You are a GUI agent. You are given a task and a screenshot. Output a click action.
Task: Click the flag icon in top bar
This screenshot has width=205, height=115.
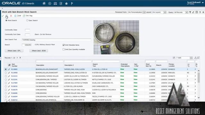pyautogui.click(x=72, y=4)
